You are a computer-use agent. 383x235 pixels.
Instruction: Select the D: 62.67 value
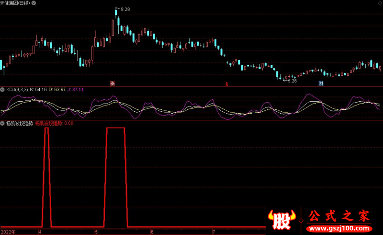pyautogui.click(x=57, y=90)
